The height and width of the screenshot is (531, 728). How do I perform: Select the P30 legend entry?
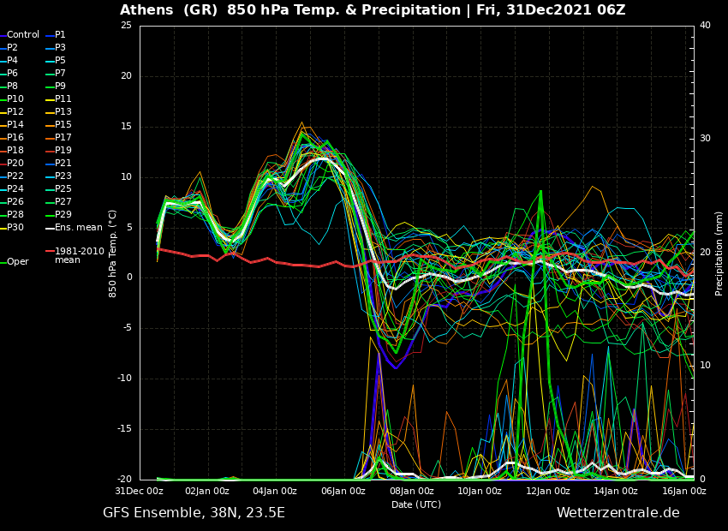click(15, 228)
